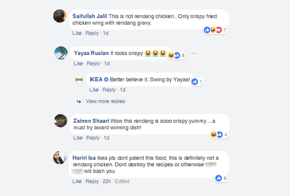290x196 pixels.
Task: Open Zainon Shaari's profile name link
Action: pos(91,121)
